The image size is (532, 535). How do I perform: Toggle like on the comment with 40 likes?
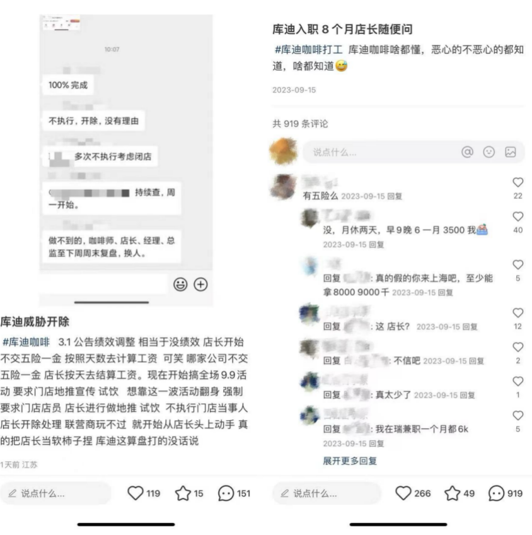coord(518,216)
